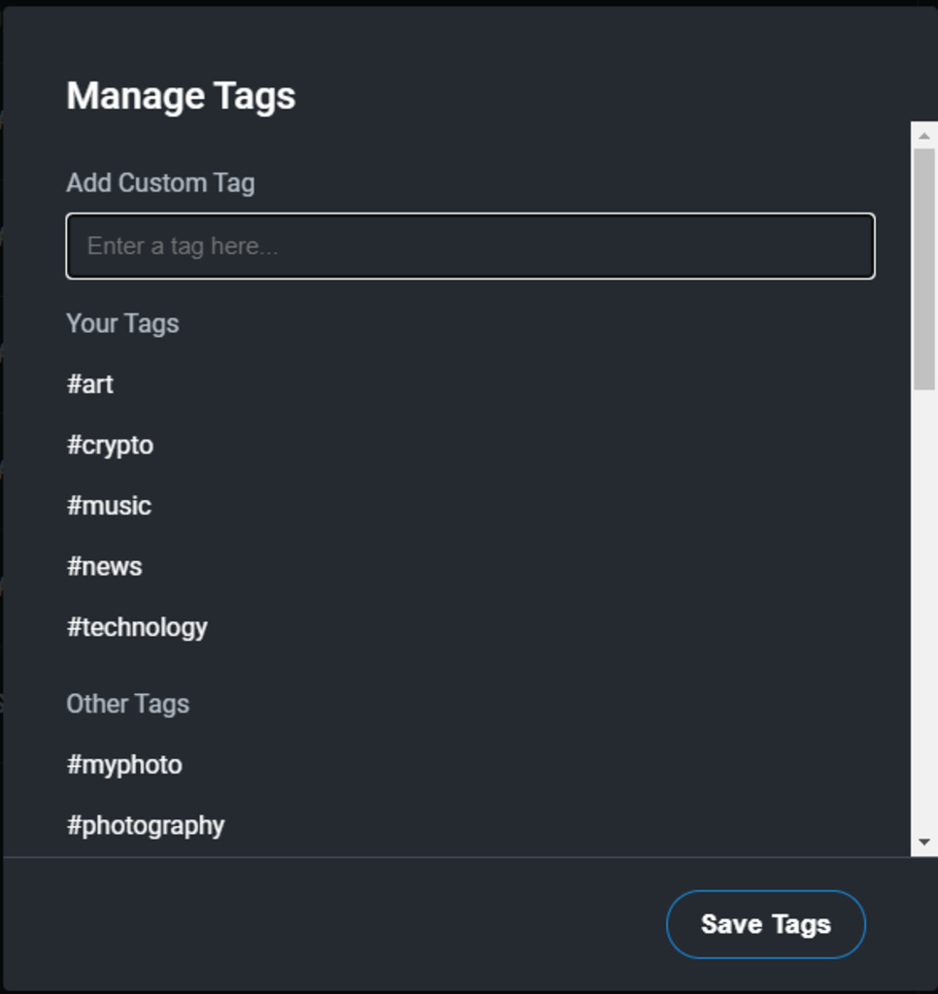Click the scrollbar down arrow

click(924, 843)
